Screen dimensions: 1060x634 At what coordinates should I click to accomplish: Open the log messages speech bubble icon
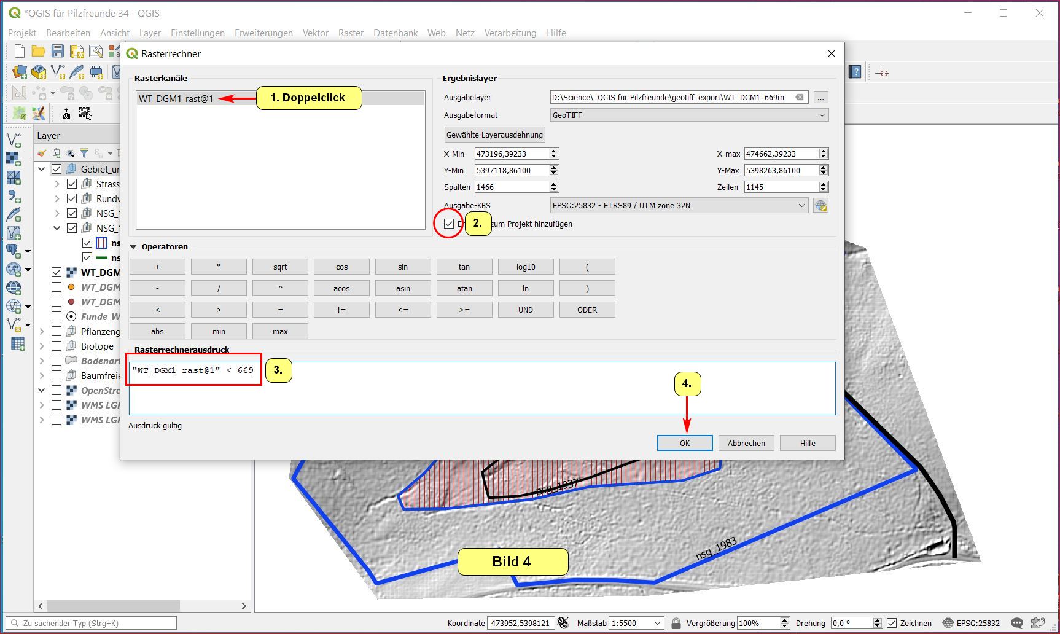[1017, 623]
